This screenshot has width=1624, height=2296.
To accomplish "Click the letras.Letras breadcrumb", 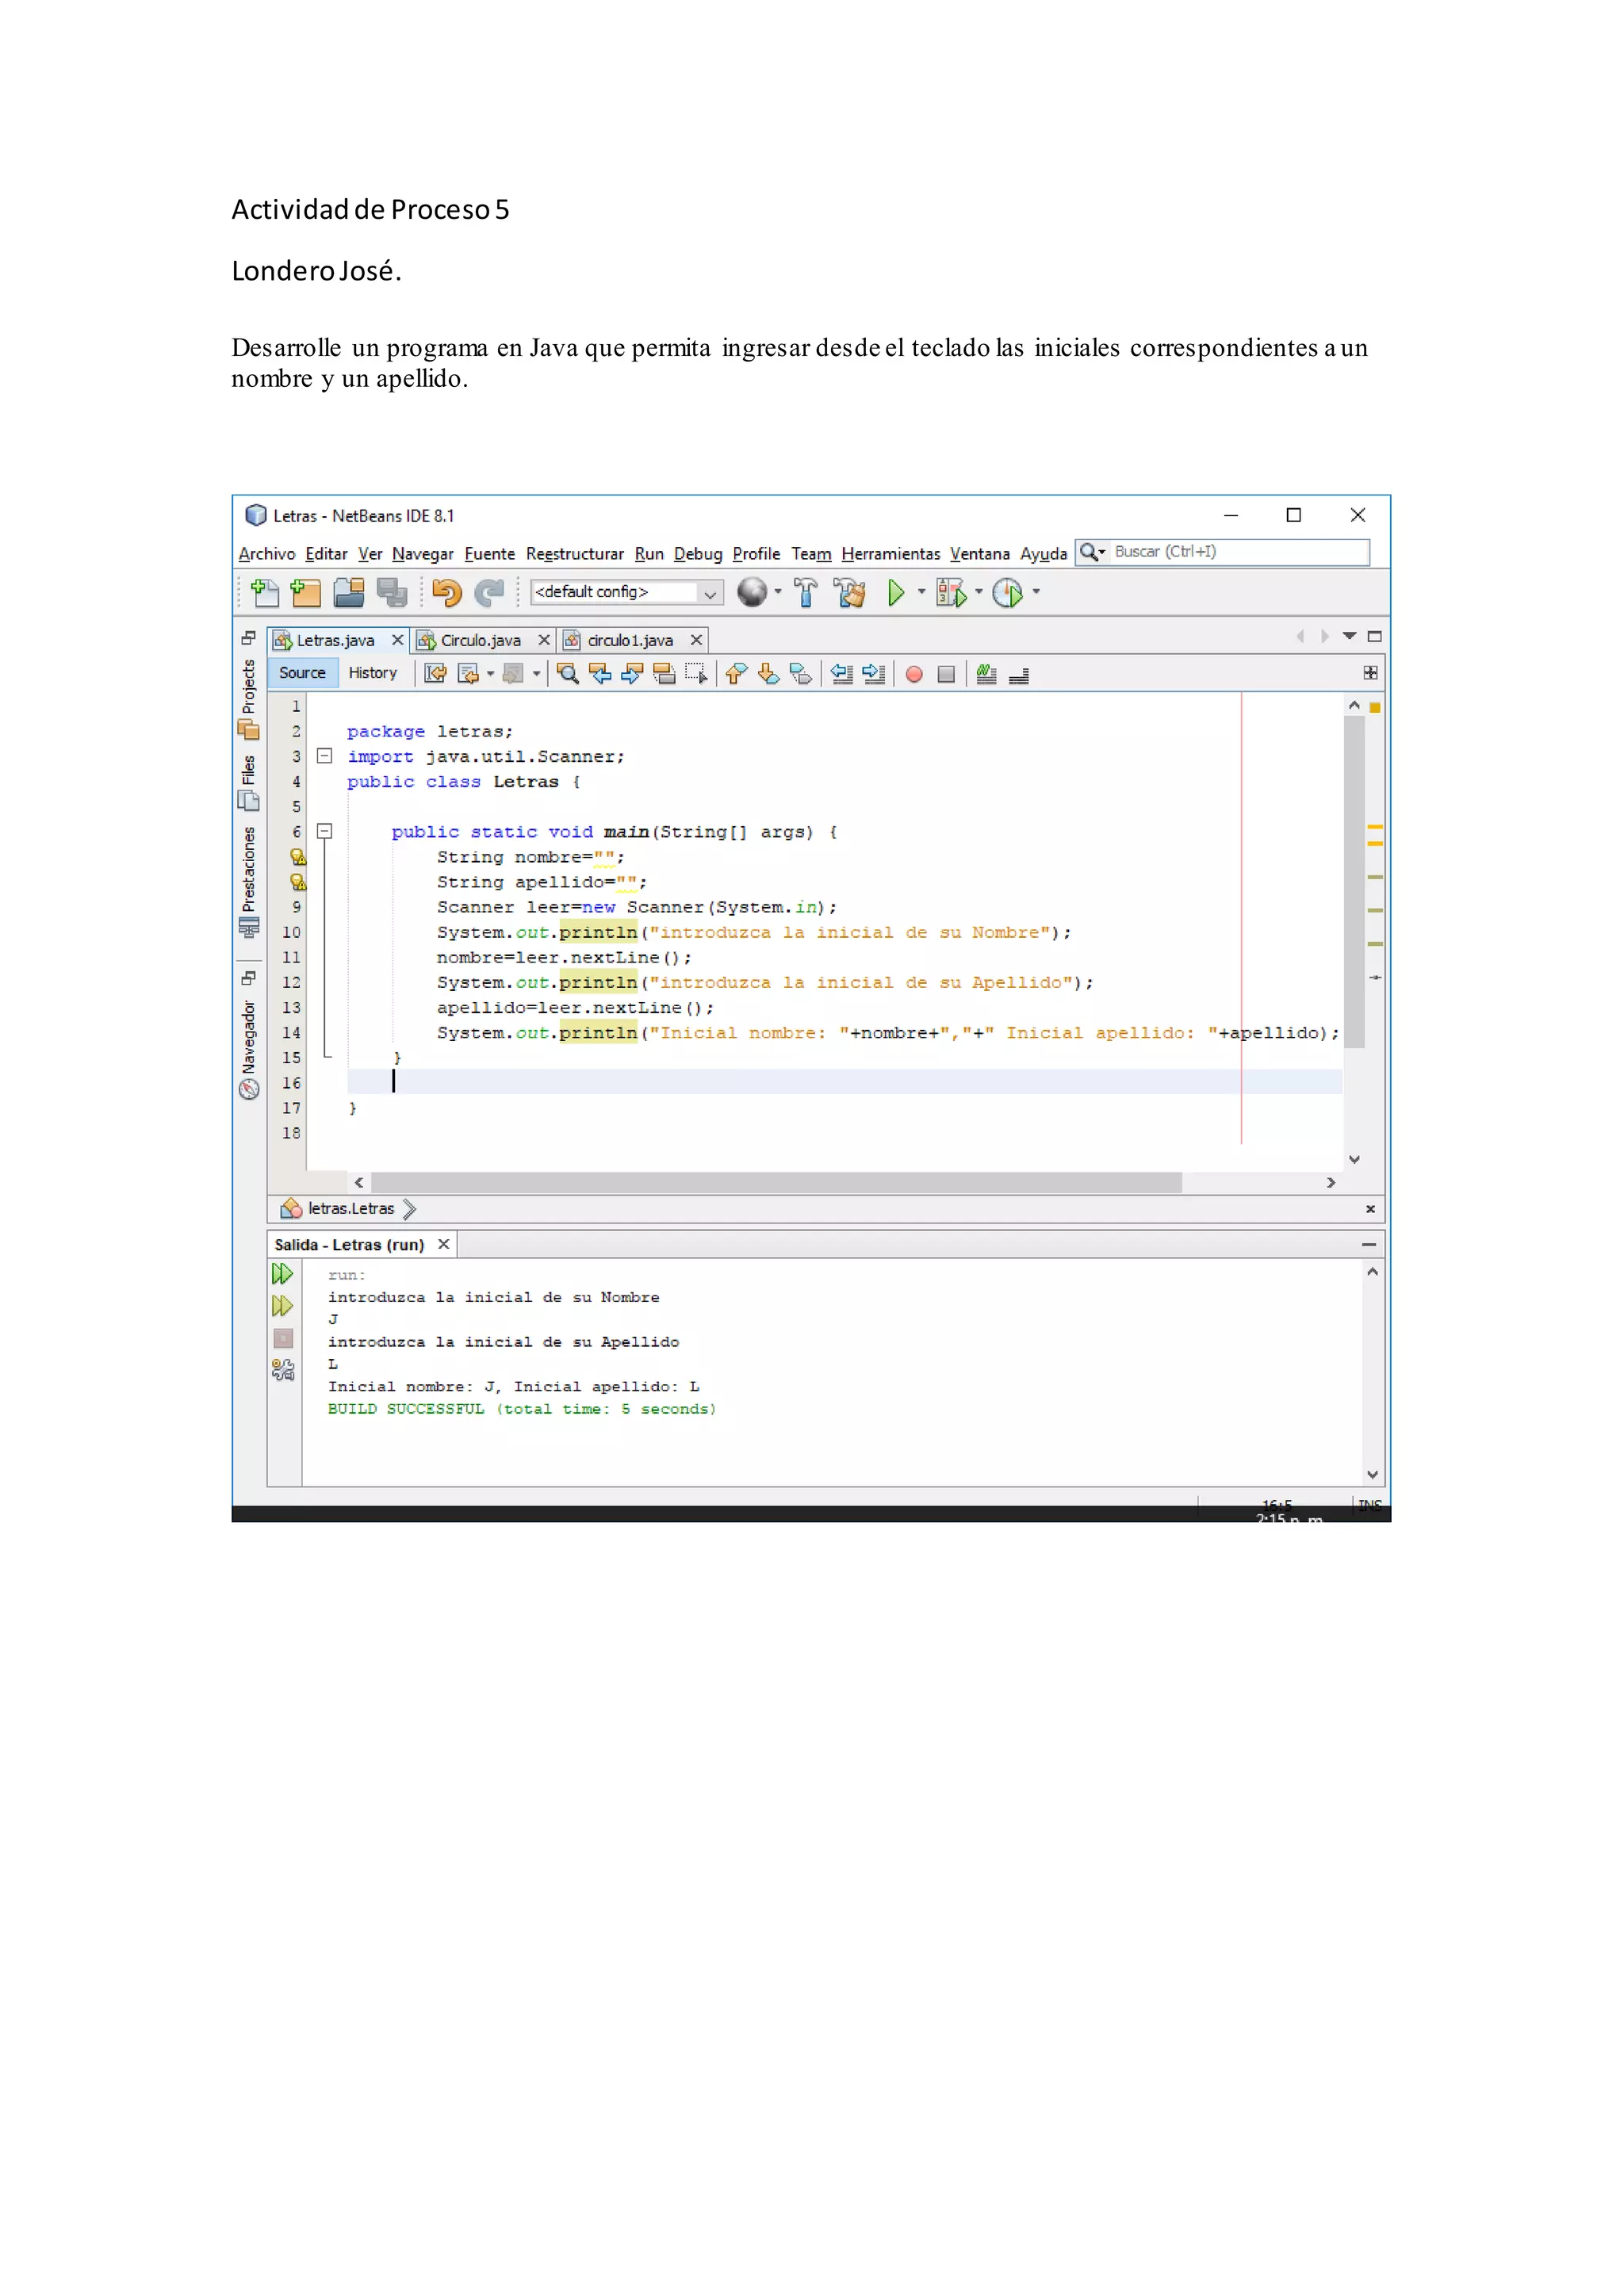I will tap(351, 1209).
